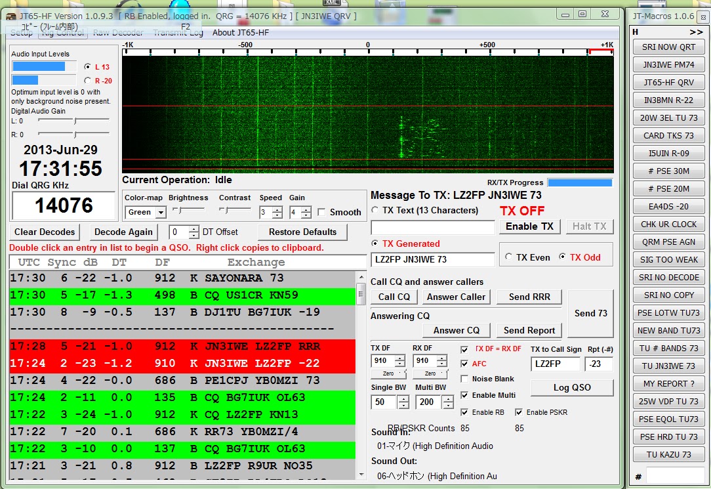711x489 pixels.
Task: Click Zero button under TX DF
Action: [x=388, y=373]
